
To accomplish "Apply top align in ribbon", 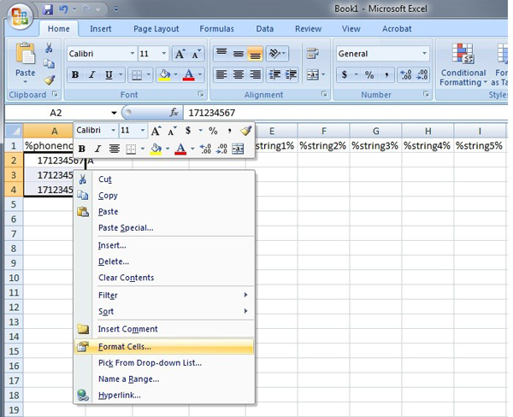I will (x=221, y=53).
